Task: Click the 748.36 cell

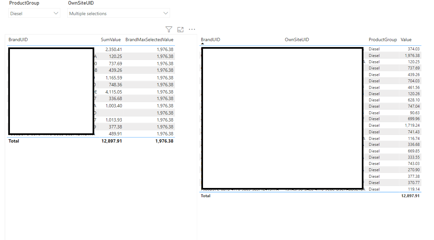Action: (115, 85)
